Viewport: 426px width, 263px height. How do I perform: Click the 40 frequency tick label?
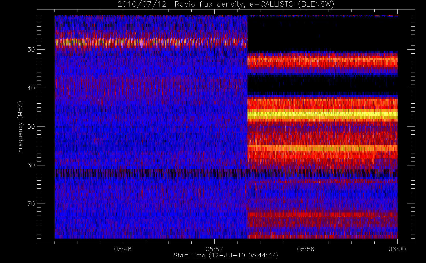(31, 88)
